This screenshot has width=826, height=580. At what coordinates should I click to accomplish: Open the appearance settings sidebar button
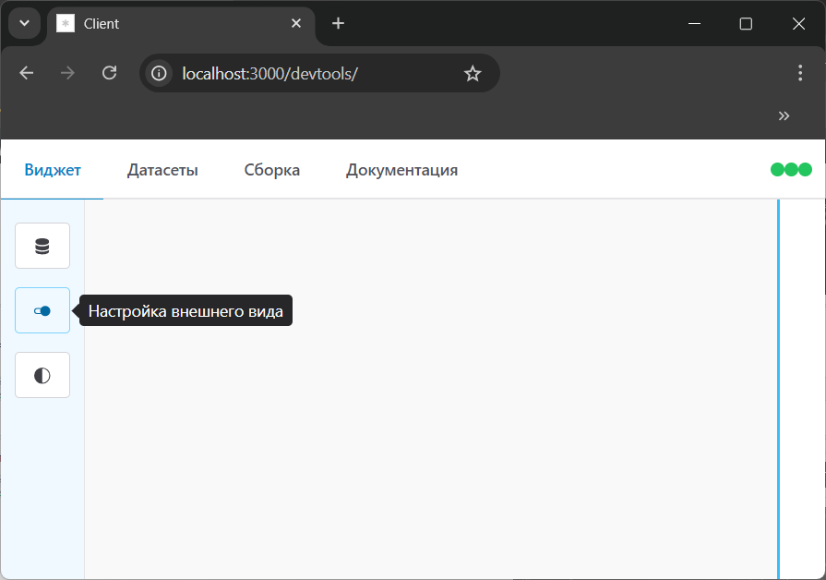point(42,310)
